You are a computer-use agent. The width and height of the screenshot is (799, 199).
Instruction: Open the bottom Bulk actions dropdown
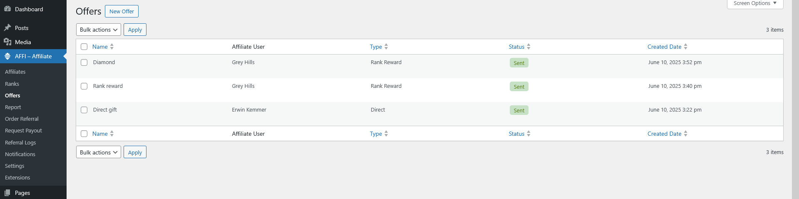[x=99, y=152]
